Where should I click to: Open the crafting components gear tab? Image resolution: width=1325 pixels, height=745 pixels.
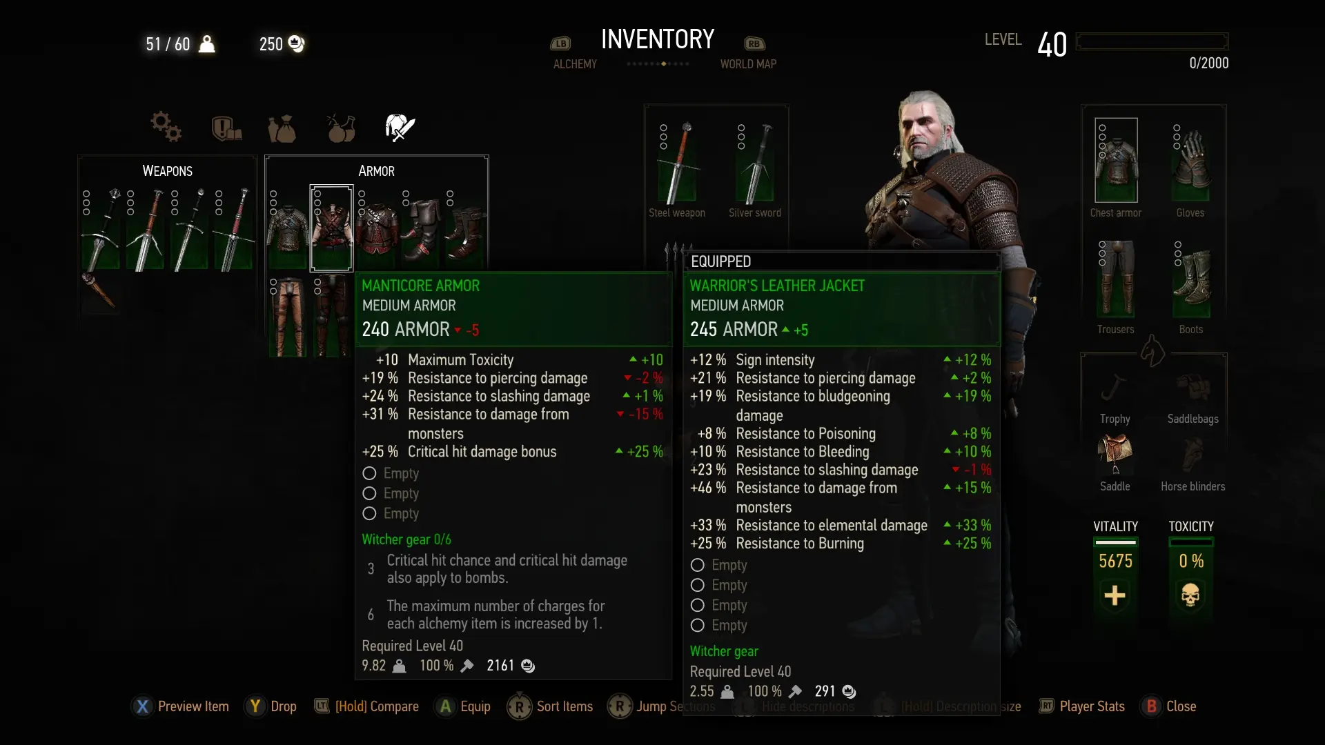pos(166,127)
